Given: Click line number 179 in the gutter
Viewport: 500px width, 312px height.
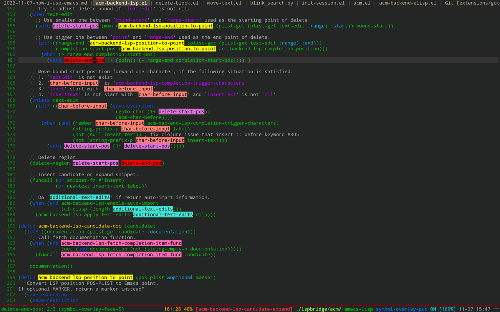Looking at the screenshot, I should pyautogui.click(x=11, y=163).
